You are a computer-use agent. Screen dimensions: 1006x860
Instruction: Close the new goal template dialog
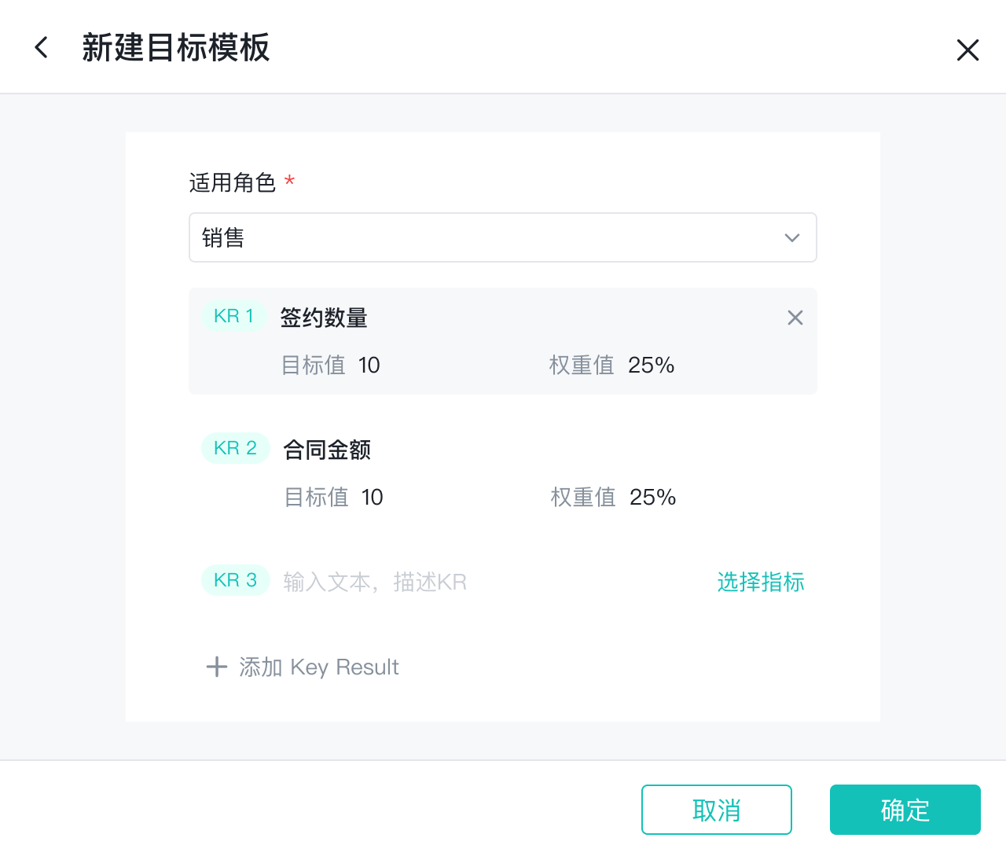point(967,50)
